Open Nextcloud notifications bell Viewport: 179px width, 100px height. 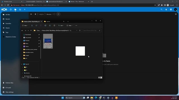click(166, 9)
